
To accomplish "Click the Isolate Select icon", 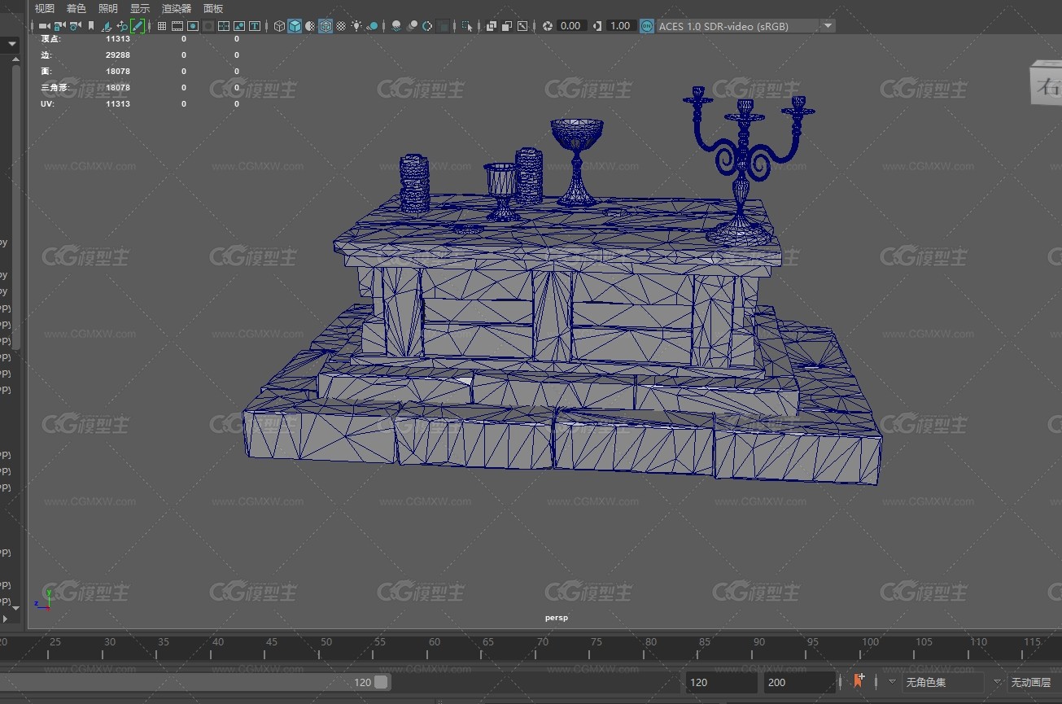I will (467, 26).
